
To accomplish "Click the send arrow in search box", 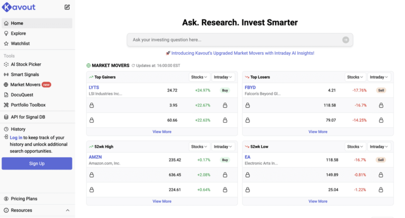I will (345, 39).
